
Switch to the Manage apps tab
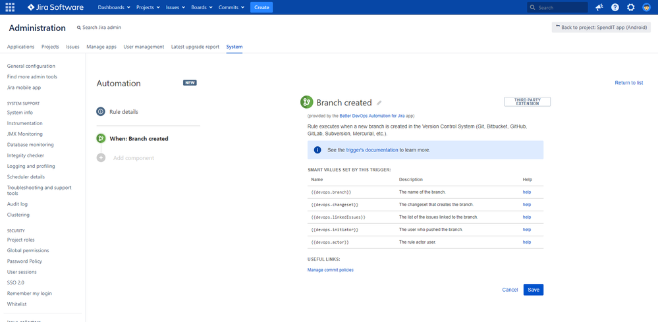coord(101,47)
